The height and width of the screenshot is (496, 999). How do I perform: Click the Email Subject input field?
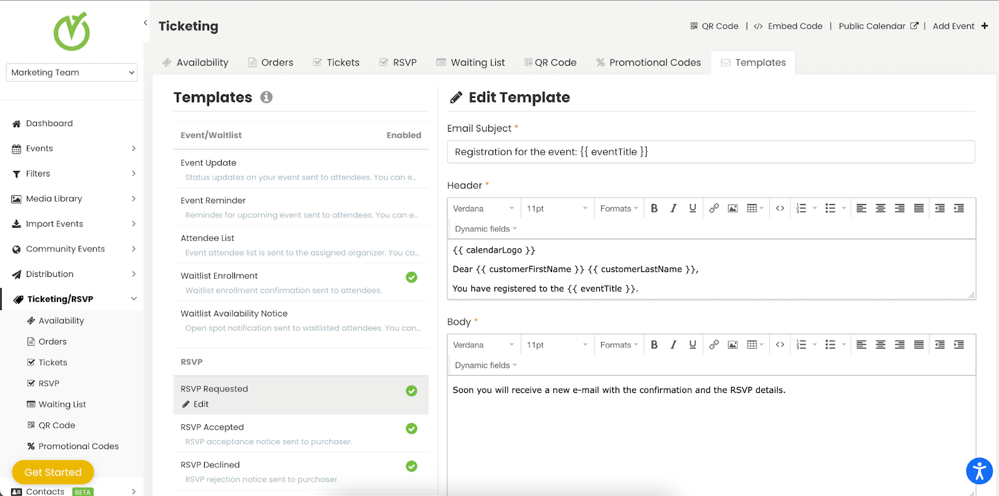click(x=711, y=152)
